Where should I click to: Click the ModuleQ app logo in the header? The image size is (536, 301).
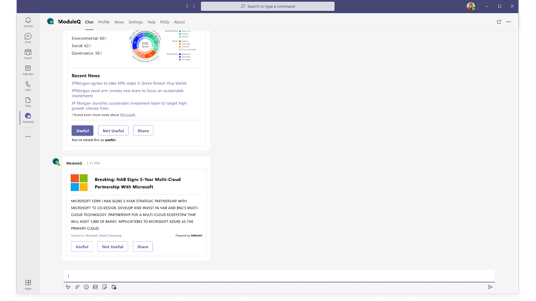pyautogui.click(x=51, y=21)
